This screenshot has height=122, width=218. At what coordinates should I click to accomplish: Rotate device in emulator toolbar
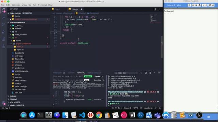(x=210, y=5)
